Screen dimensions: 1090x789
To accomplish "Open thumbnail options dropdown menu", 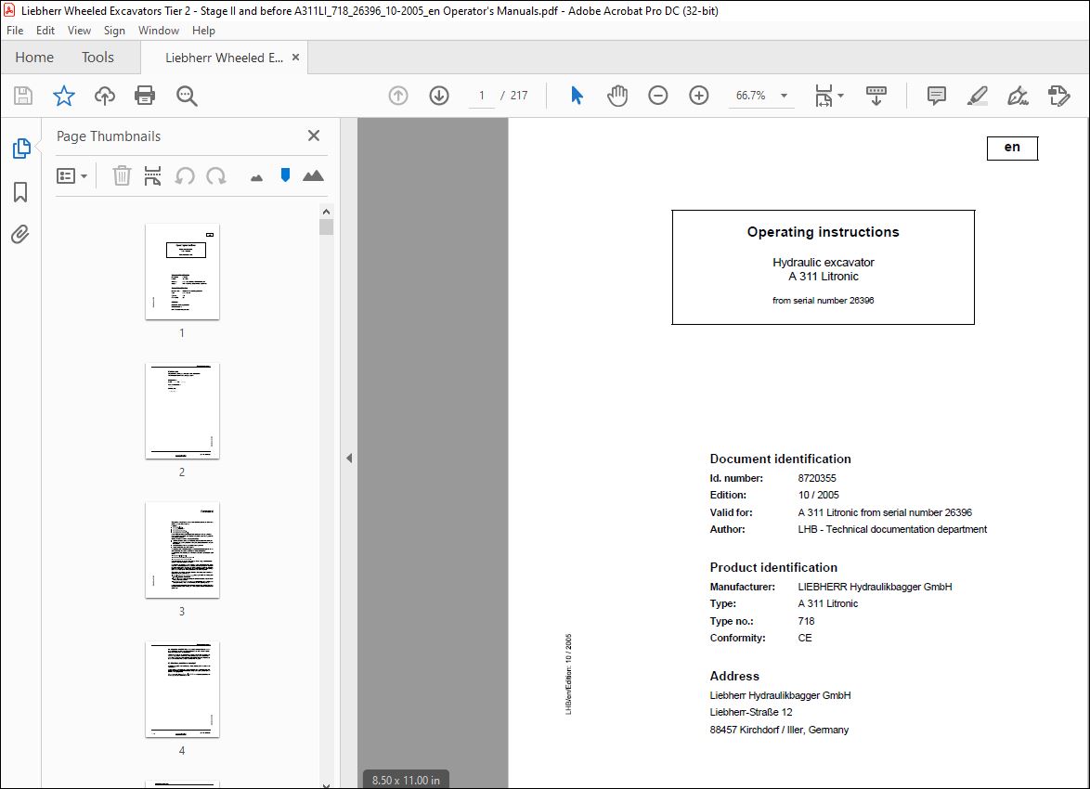I will click(71, 175).
